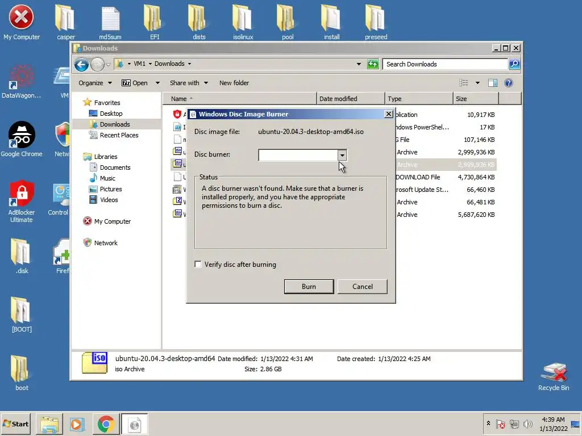Click the volume speaker tray icon

[x=527, y=424]
